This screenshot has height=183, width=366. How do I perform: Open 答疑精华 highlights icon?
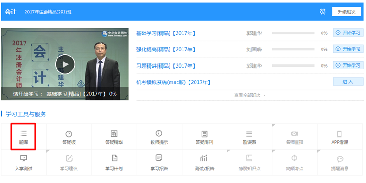point(114,133)
